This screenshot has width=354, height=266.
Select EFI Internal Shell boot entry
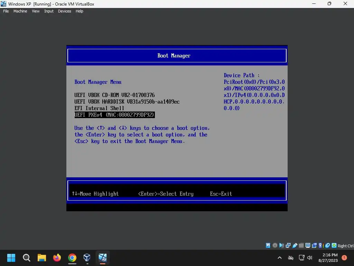pos(99,108)
